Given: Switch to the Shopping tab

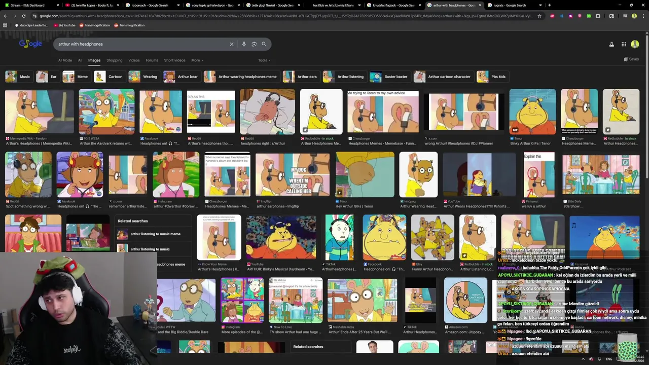Looking at the screenshot, I should 114,60.
